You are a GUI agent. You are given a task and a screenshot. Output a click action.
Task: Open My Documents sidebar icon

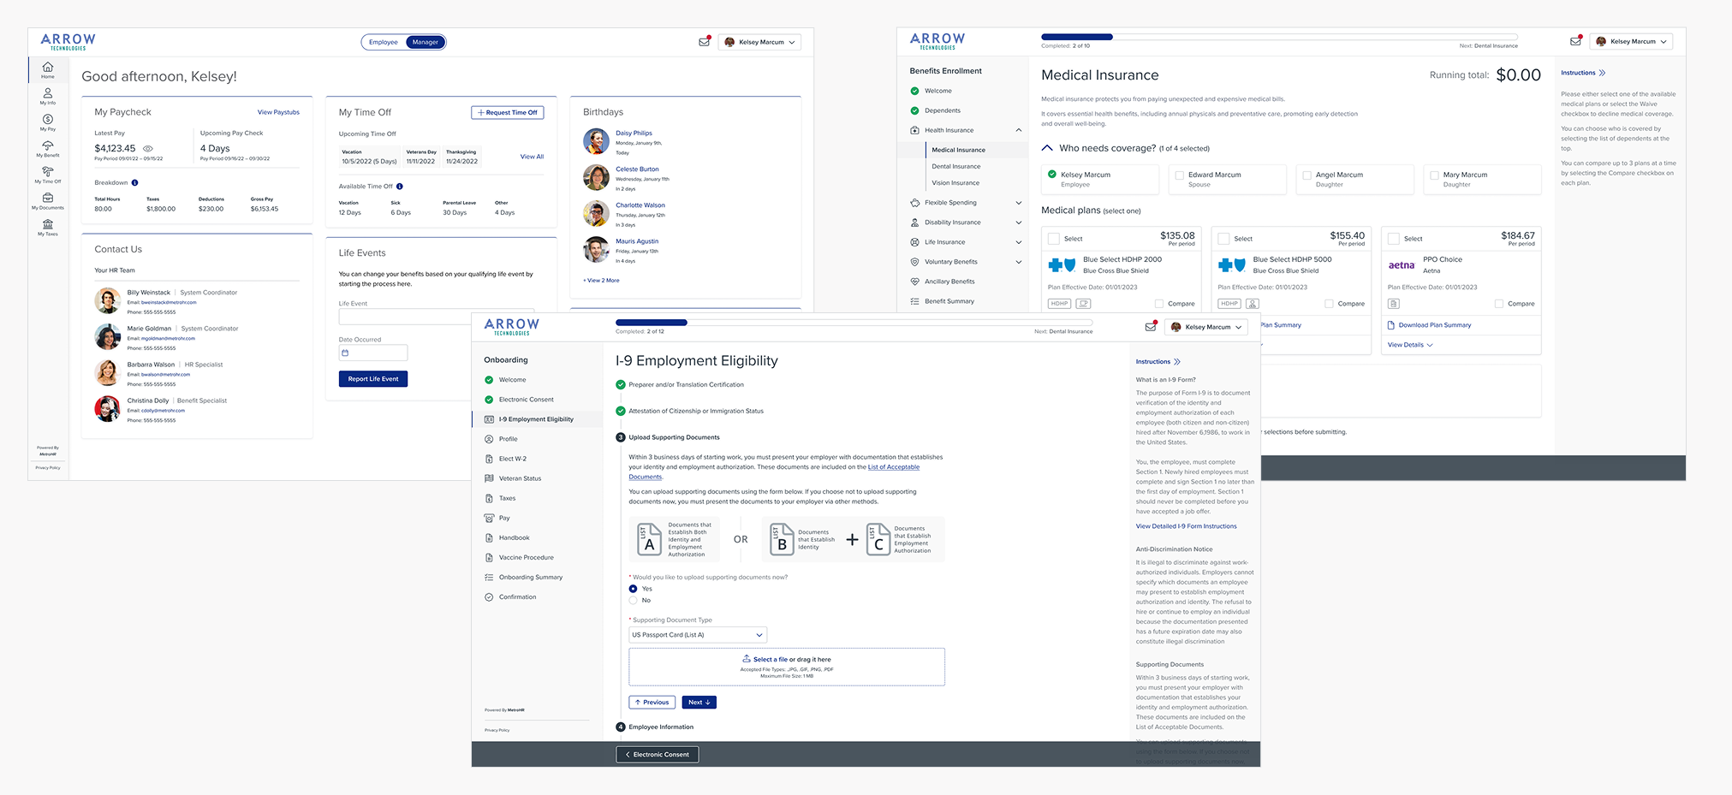(48, 200)
